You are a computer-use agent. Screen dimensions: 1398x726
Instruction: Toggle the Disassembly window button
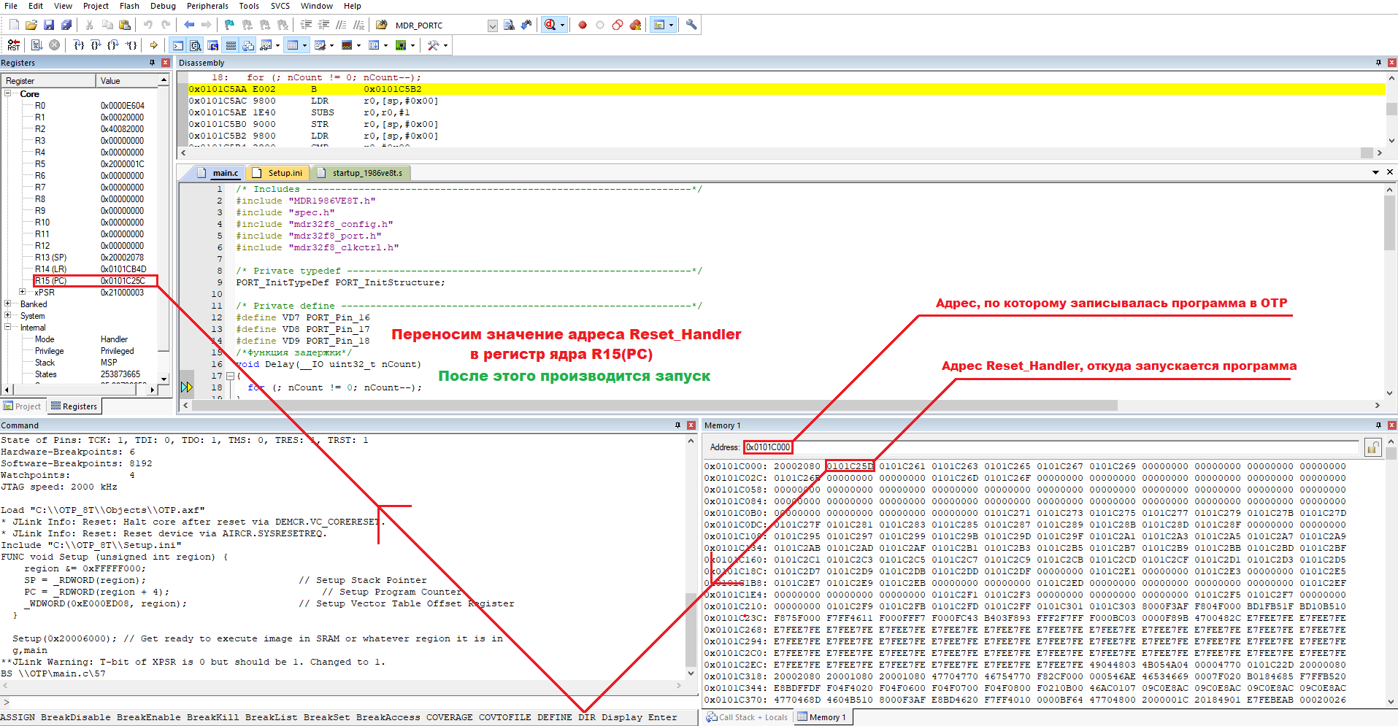tap(196, 45)
